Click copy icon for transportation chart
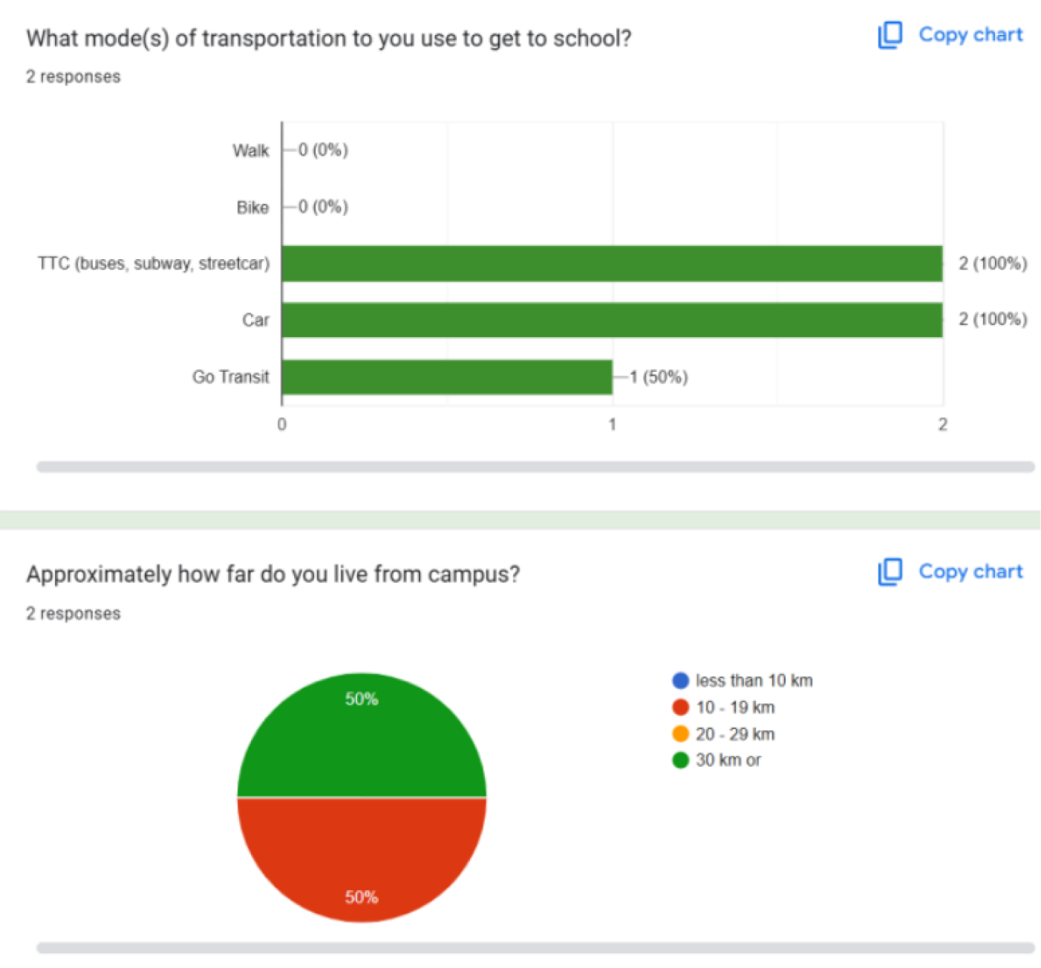This screenshot has width=1041, height=968. 890,35
